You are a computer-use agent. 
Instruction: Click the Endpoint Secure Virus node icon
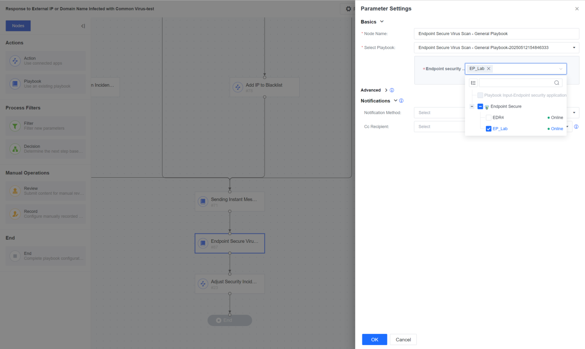[x=203, y=243]
